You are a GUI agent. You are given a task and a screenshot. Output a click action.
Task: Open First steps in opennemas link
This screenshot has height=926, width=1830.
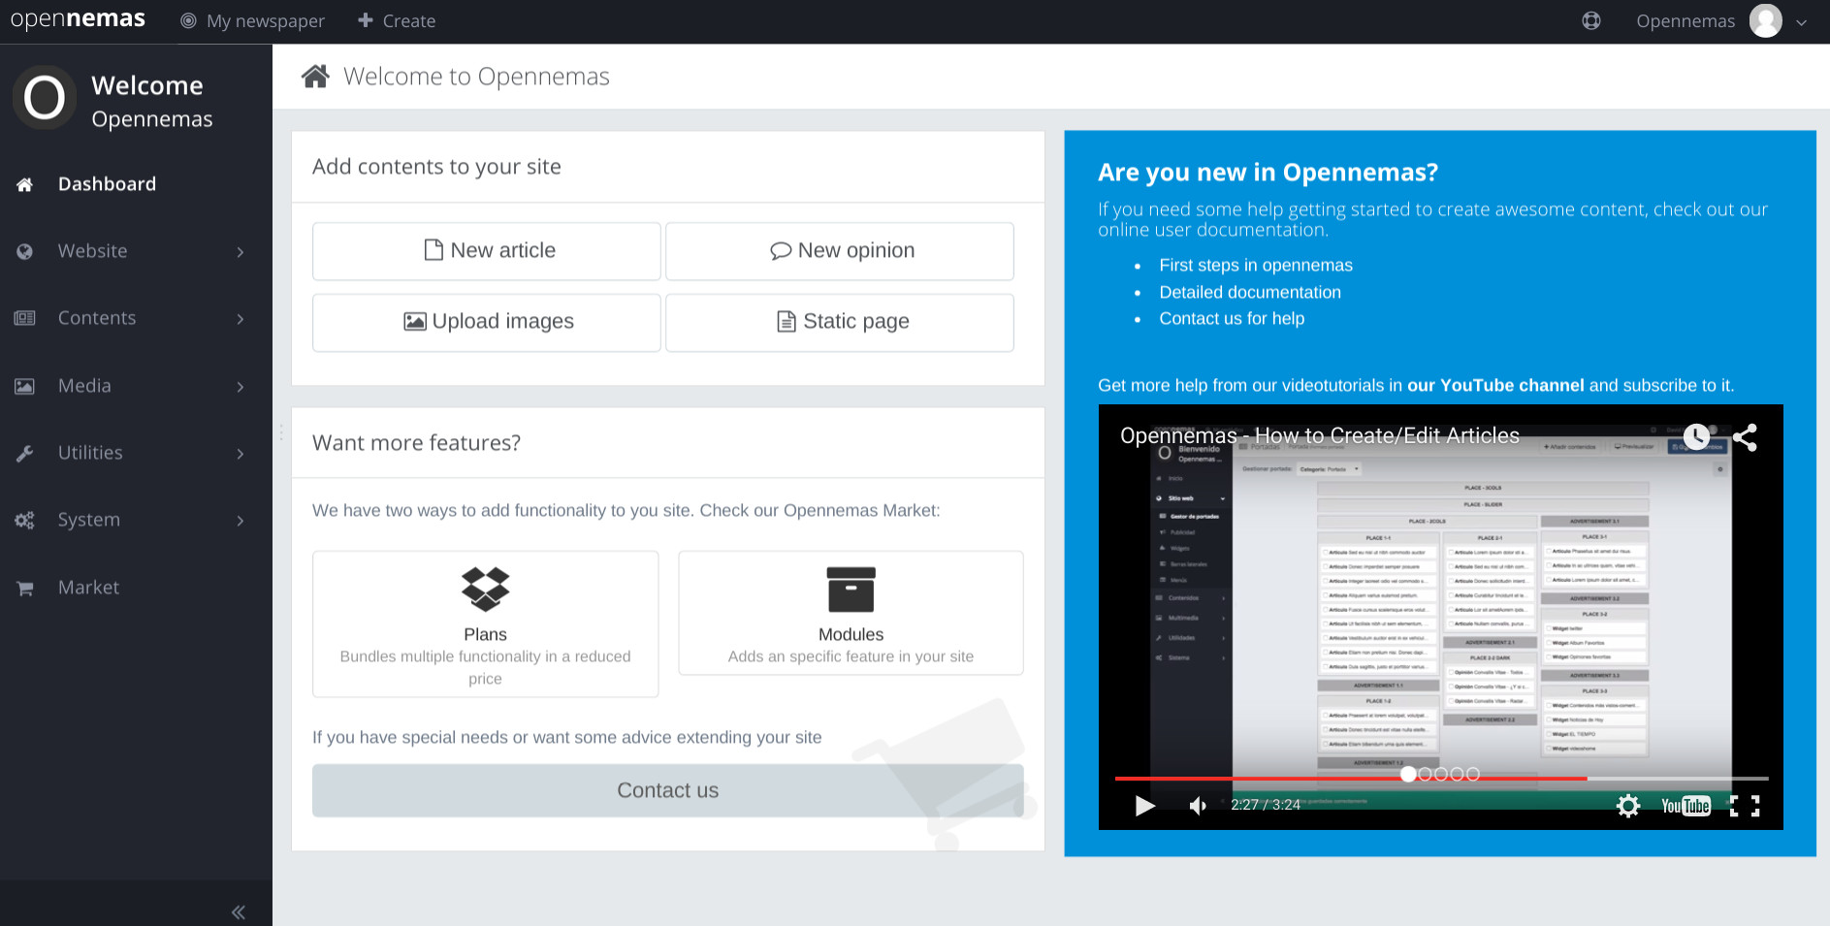pyautogui.click(x=1256, y=265)
